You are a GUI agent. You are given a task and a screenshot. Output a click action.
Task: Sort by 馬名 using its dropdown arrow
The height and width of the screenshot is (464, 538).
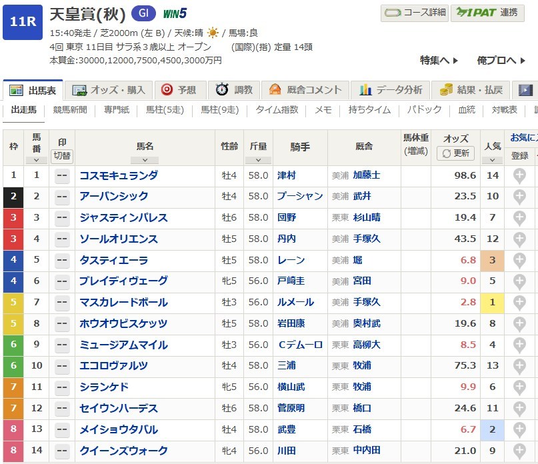click(145, 160)
